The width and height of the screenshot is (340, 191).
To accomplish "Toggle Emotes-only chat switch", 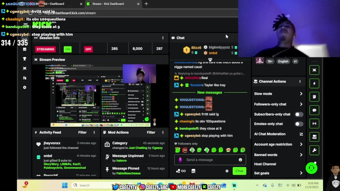I will tap(299, 124).
